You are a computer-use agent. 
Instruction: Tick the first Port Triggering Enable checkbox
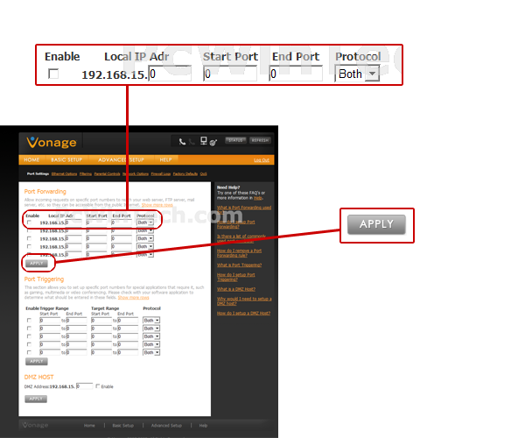[x=29, y=321]
